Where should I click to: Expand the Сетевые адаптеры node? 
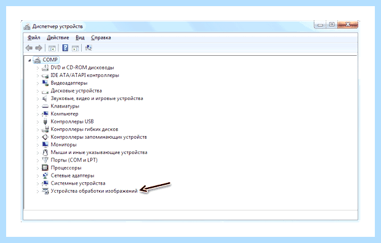[x=37, y=176]
